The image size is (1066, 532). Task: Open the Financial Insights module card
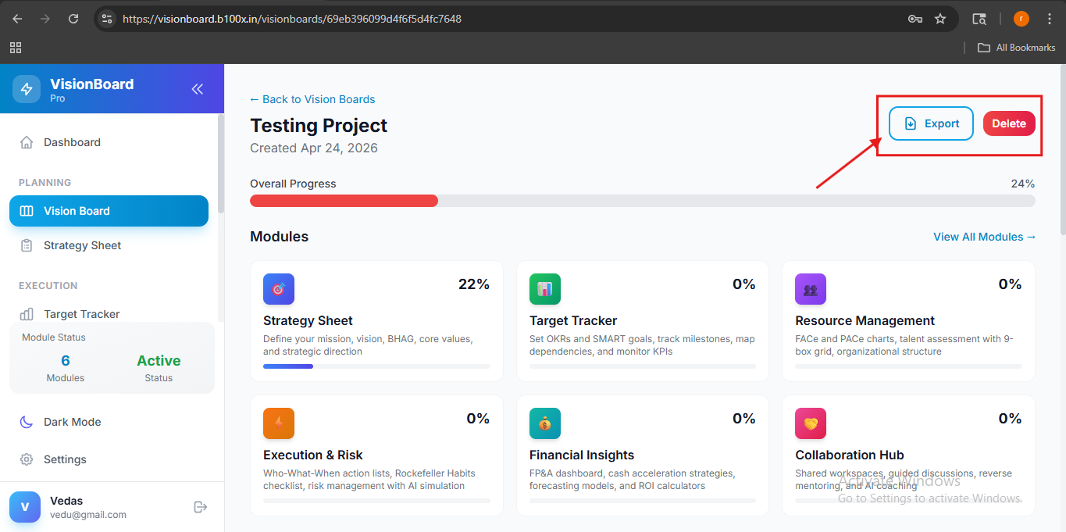[643, 455]
